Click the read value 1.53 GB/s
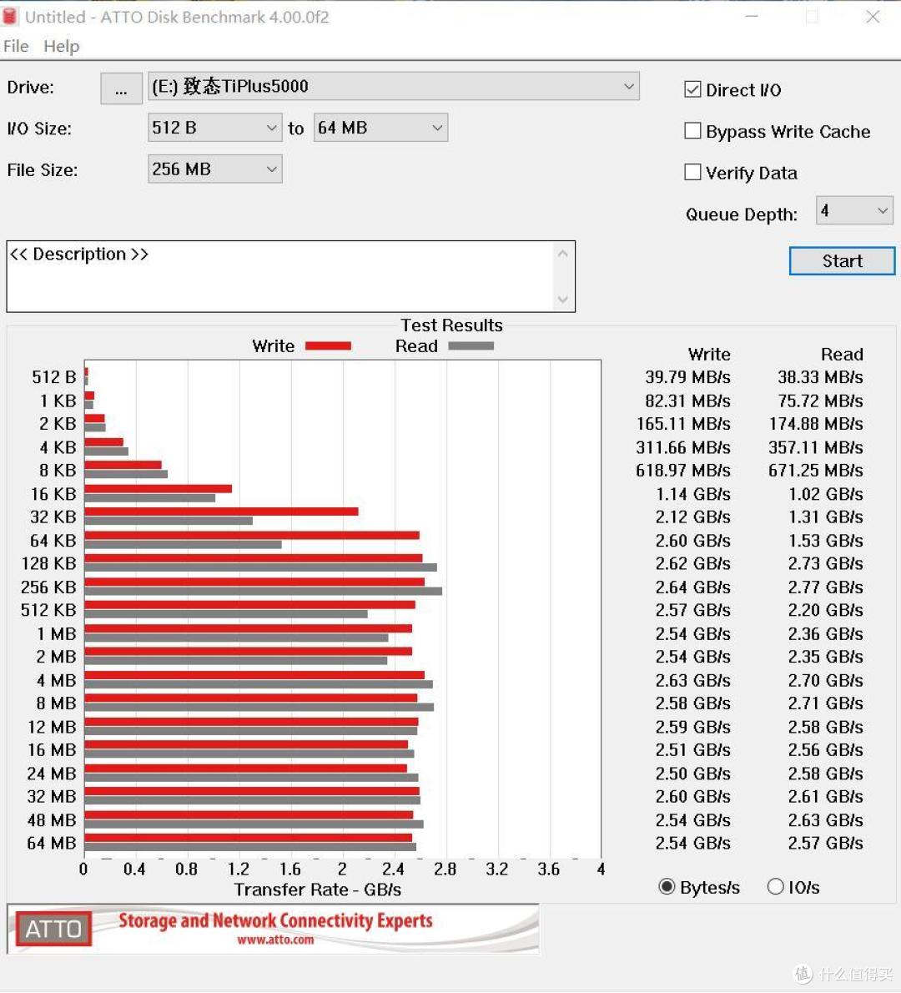 pos(826,540)
